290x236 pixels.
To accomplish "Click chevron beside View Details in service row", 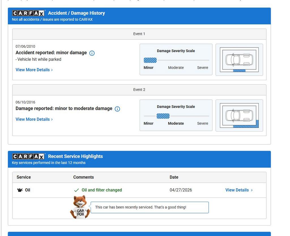I will (x=251, y=190).
